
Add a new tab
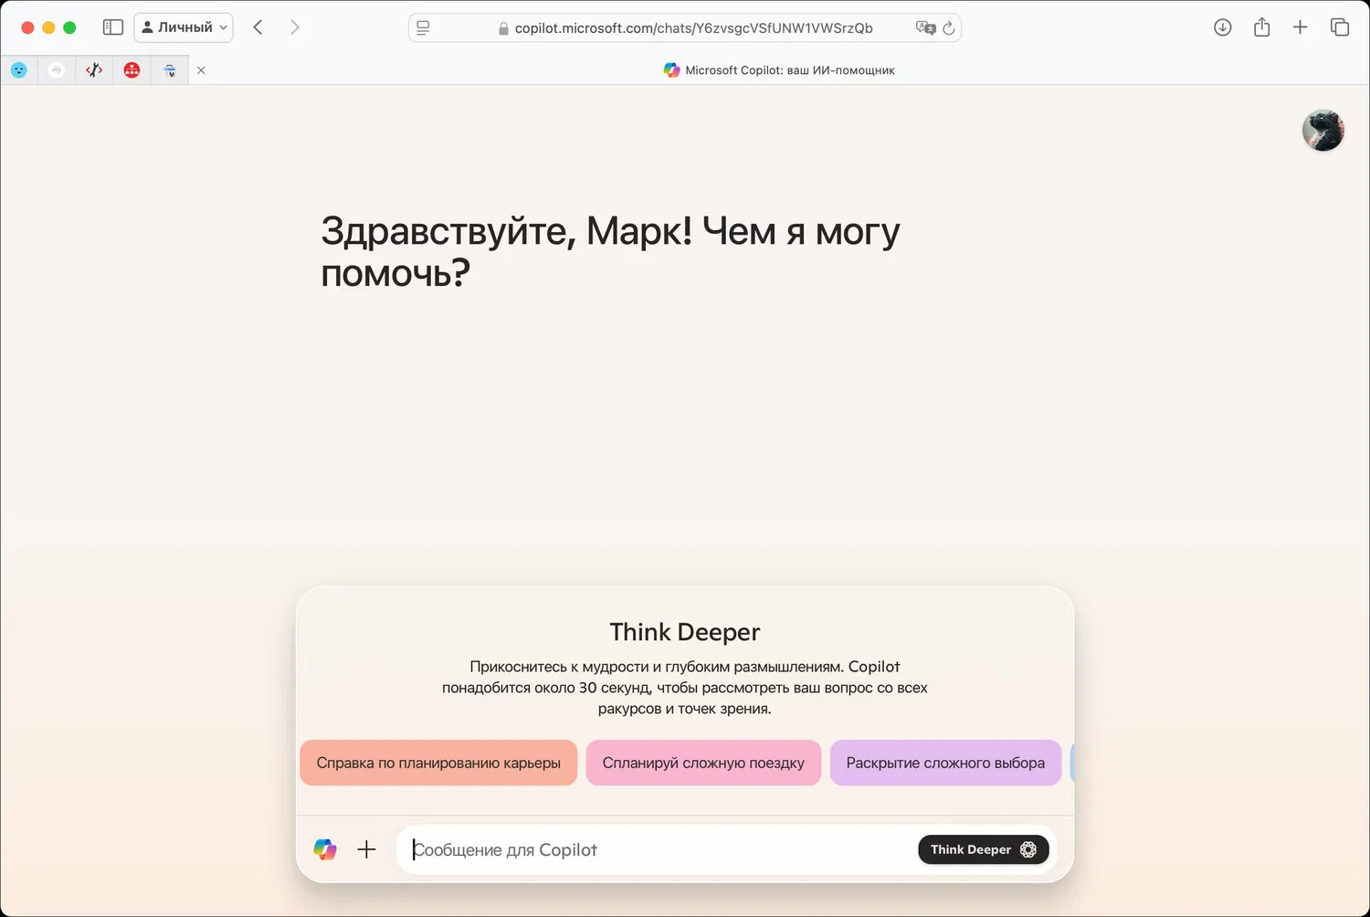point(1301,27)
